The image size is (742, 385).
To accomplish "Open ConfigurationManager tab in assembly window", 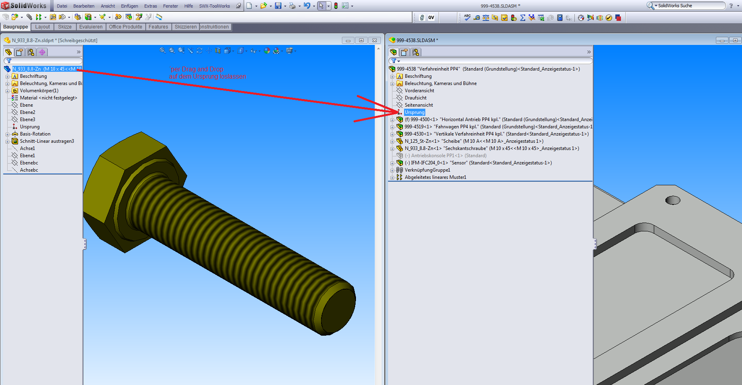I will (x=416, y=52).
